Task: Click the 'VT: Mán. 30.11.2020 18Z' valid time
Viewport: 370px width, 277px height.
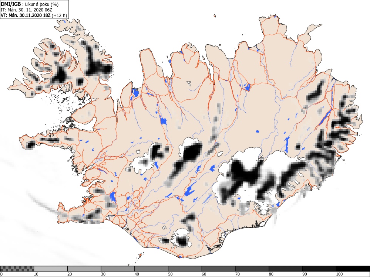Action: 26,16
